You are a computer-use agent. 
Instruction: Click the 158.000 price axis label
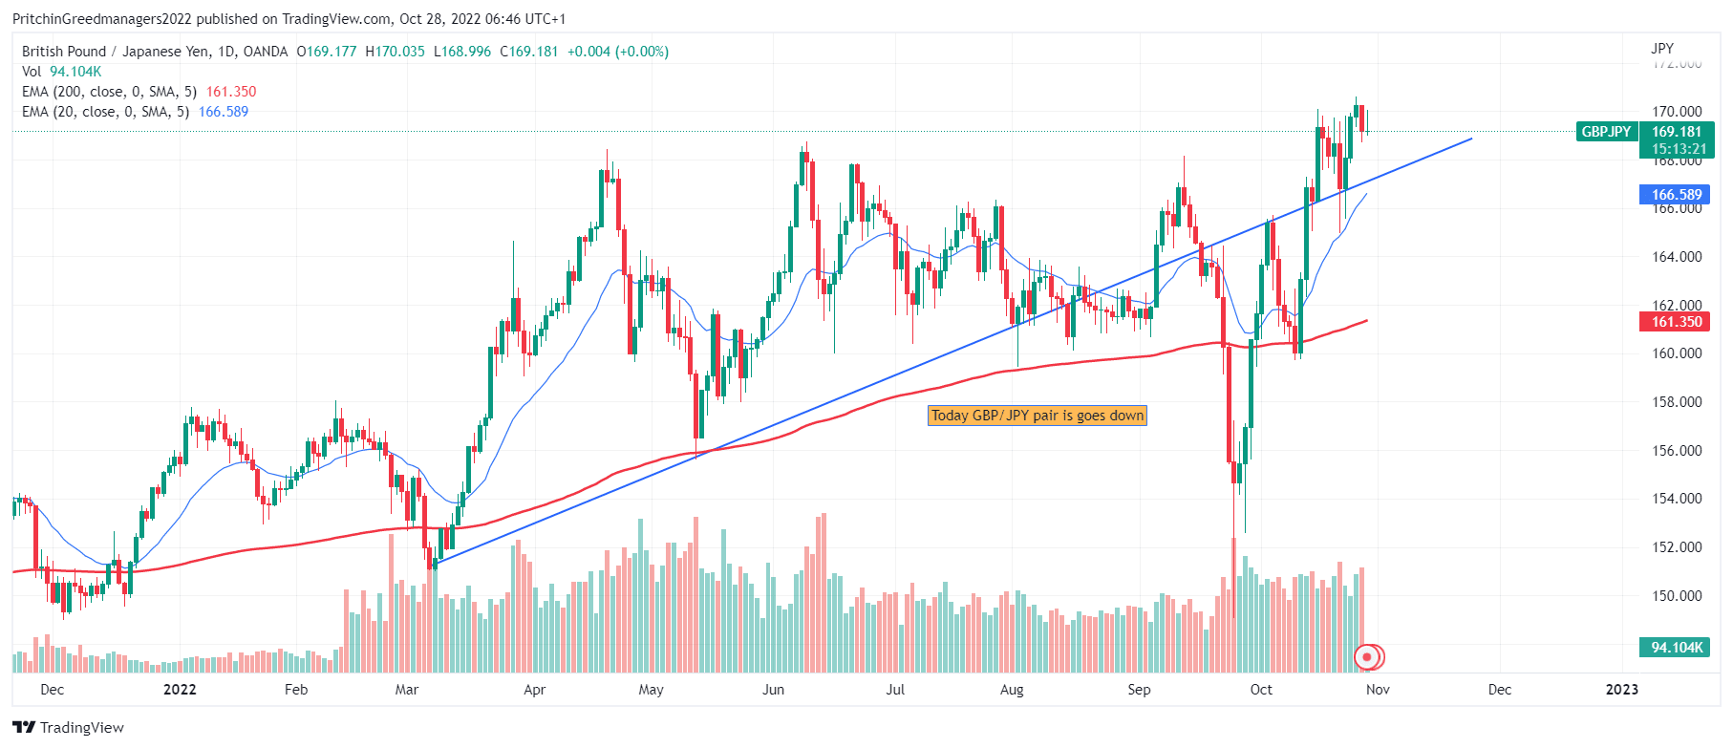[1677, 402]
